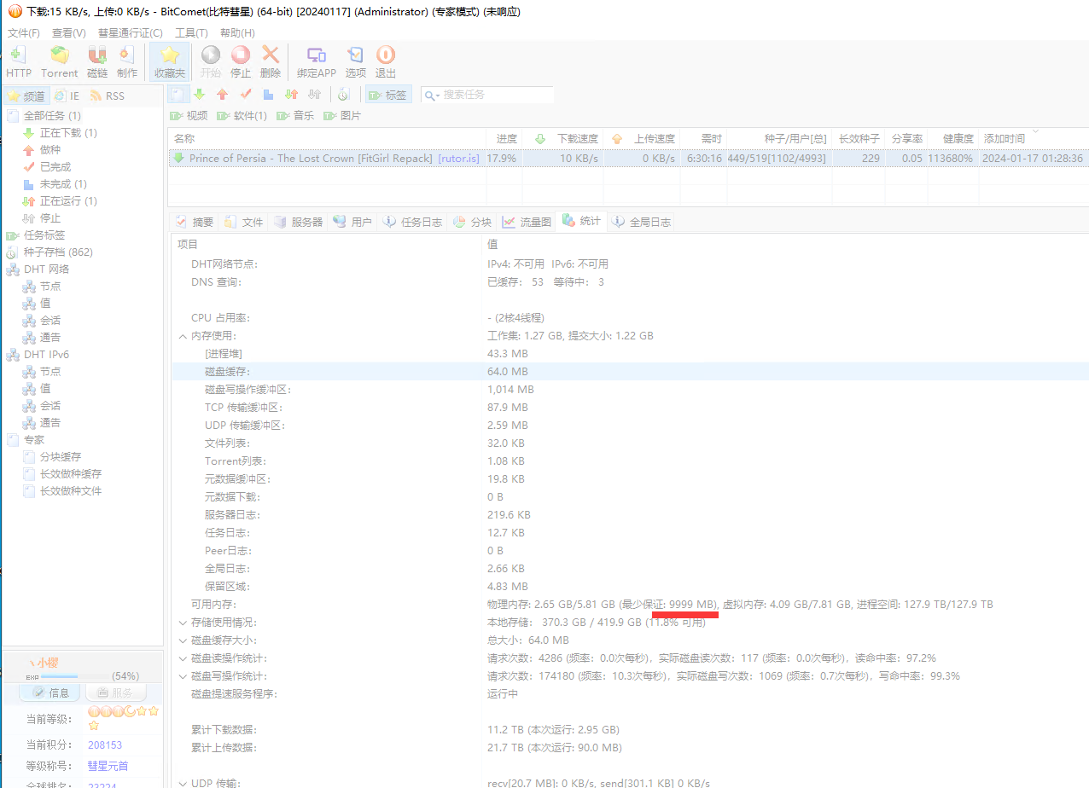Toggle the all-tasks page filter button
The width and height of the screenshot is (1089, 788).
pyautogui.click(x=177, y=95)
